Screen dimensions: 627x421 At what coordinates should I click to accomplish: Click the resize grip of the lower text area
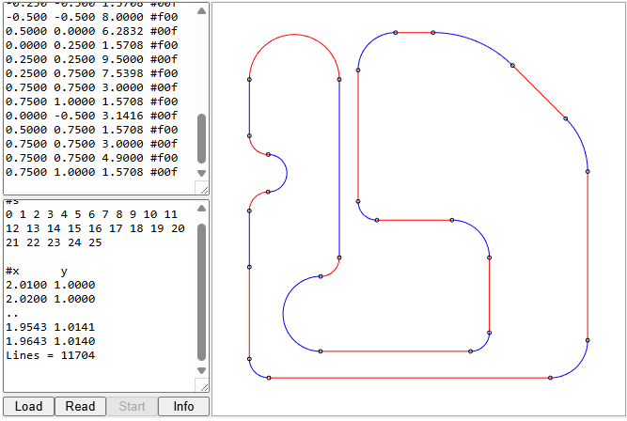point(204,386)
